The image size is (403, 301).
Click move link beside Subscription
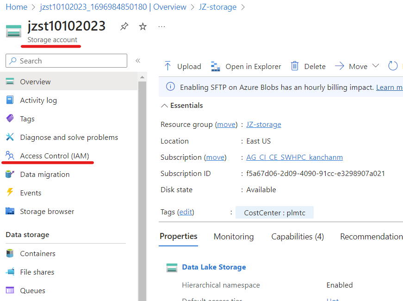(215, 157)
